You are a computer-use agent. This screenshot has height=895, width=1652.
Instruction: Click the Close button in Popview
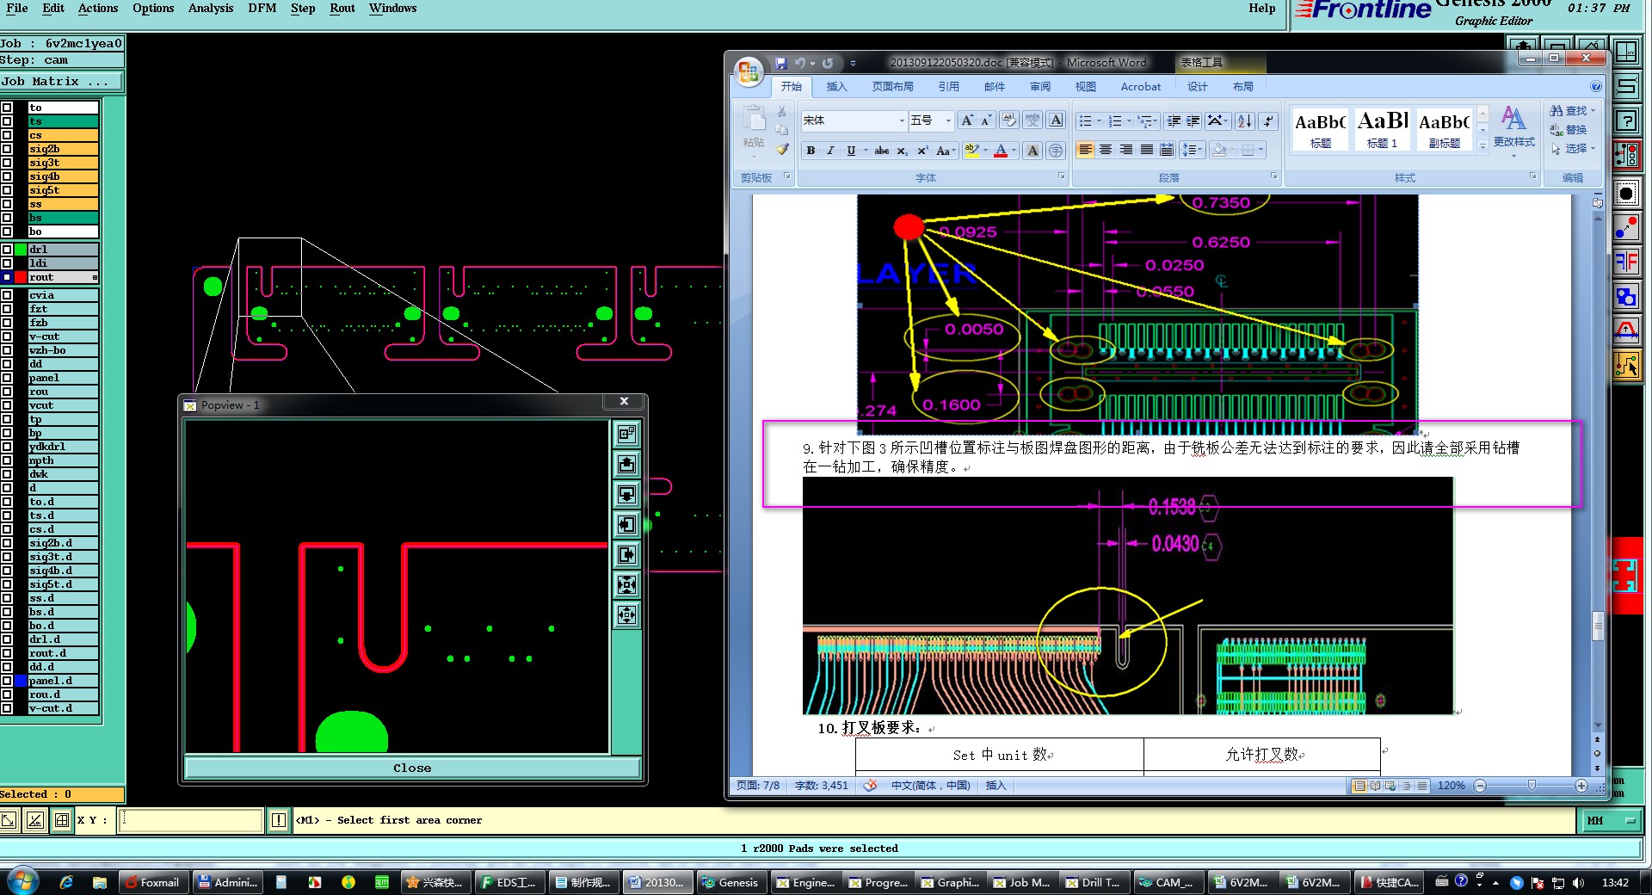point(412,768)
